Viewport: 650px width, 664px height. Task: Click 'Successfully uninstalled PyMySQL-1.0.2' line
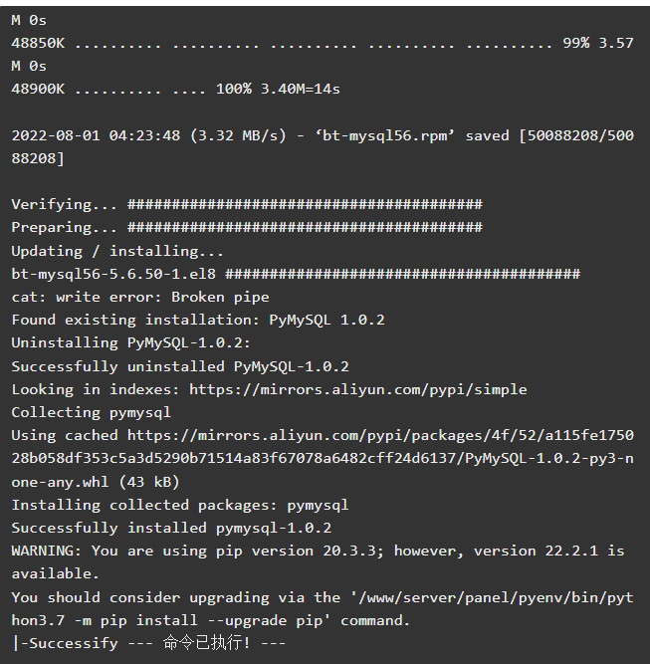point(180,366)
